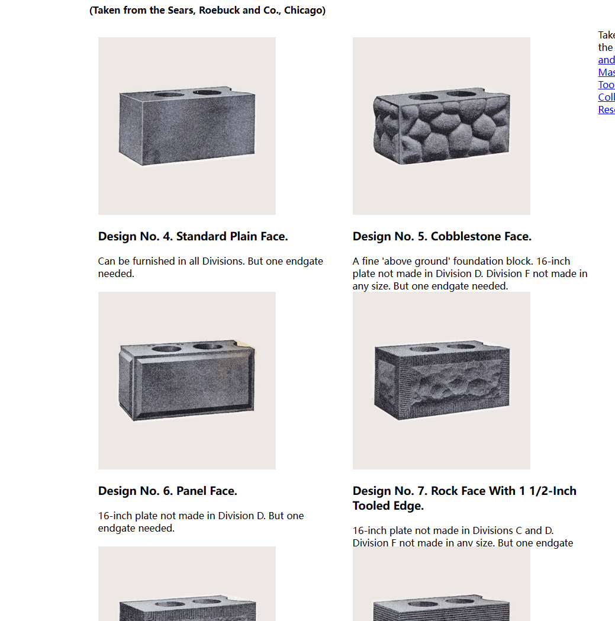Click the Design No. 5 Cobblestone Face heading

click(x=442, y=236)
